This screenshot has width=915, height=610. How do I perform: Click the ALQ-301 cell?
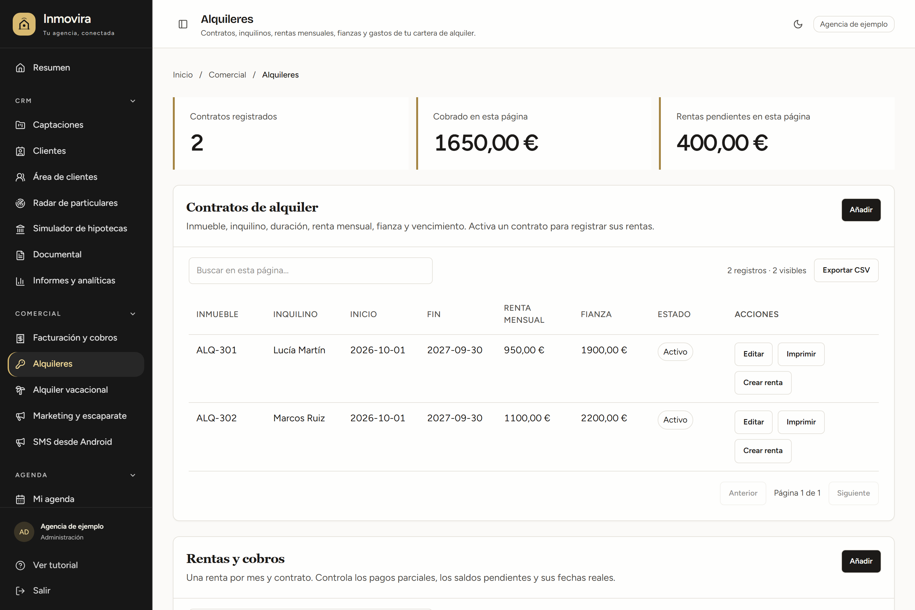point(216,350)
